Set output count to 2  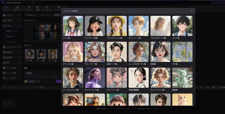42,77
